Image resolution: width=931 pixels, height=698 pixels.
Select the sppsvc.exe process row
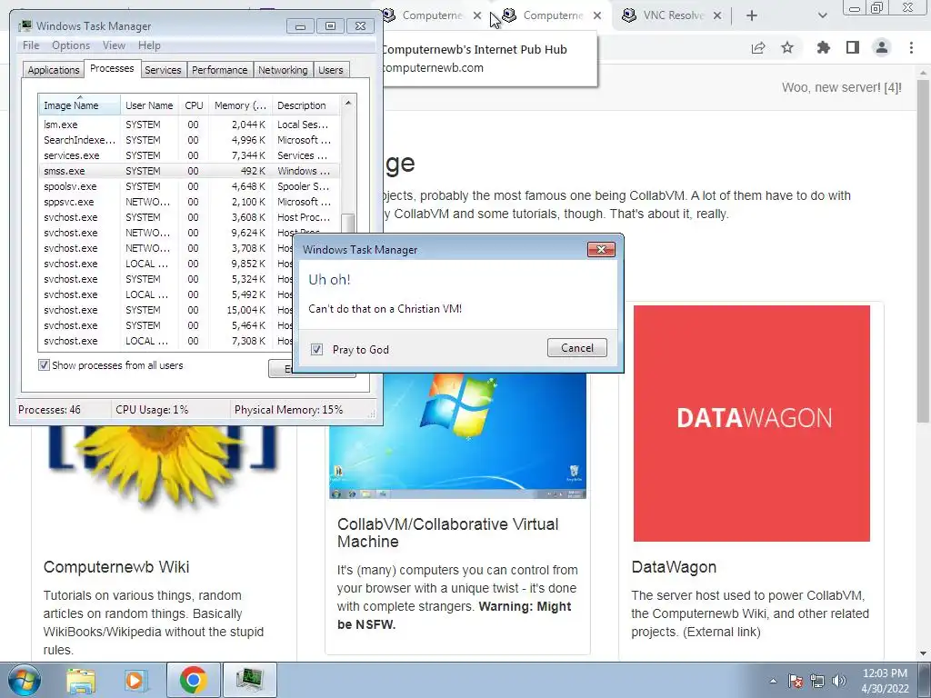pyautogui.click(x=189, y=202)
